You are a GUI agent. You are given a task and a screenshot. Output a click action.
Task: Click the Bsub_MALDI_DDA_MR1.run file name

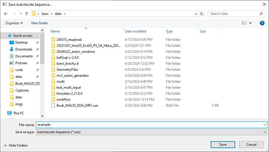77,106
